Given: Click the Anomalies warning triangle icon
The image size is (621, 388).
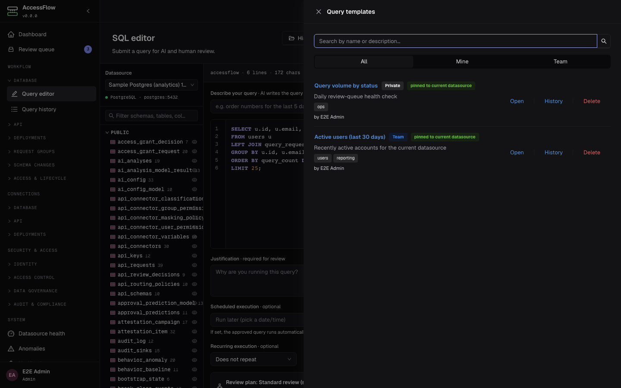Looking at the screenshot, I should [x=11, y=349].
